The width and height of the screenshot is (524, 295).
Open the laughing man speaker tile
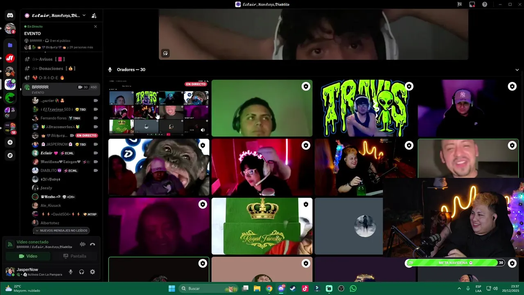click(468, 159)
